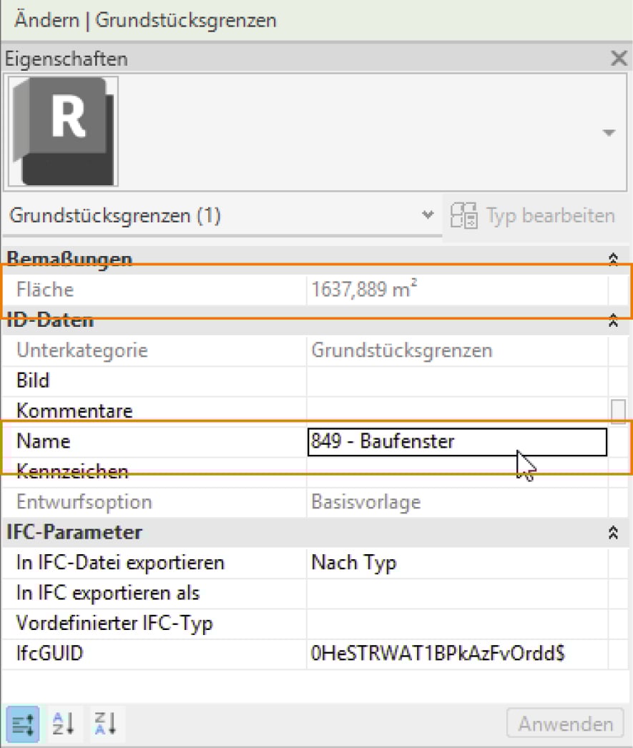This screenshot has height=748, width=633.
Task: Sort properties Z to A
Action: pyautogui.click(x=105, y=724)
